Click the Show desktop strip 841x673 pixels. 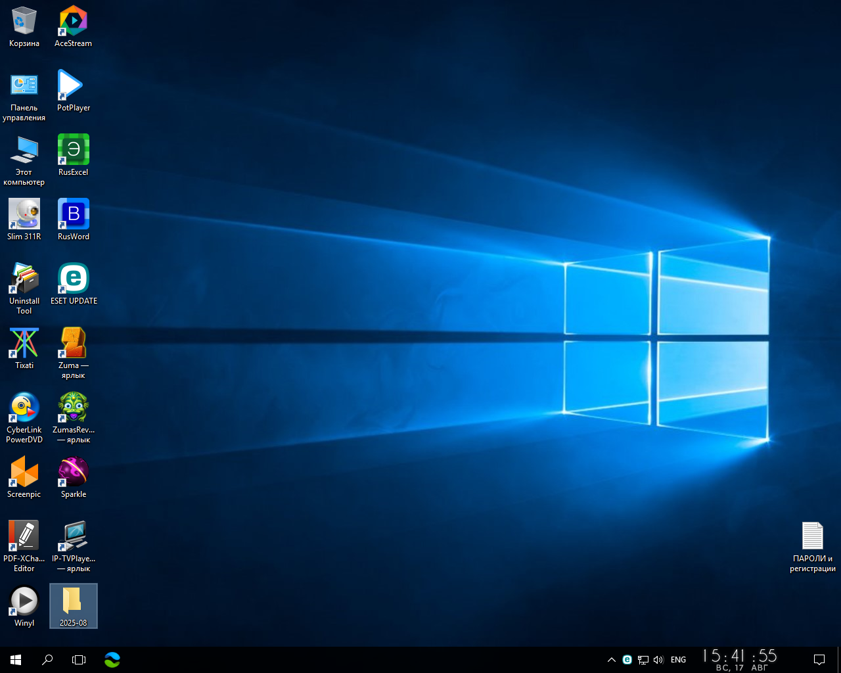click(x=839, y=660)
